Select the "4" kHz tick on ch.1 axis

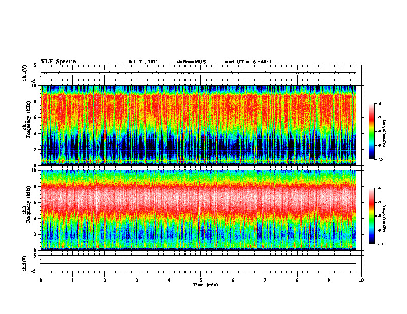pos(36,134)
